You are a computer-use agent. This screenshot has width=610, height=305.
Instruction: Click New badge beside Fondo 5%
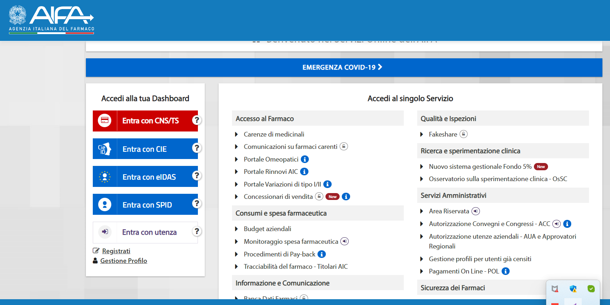click(x=541, y=167)
